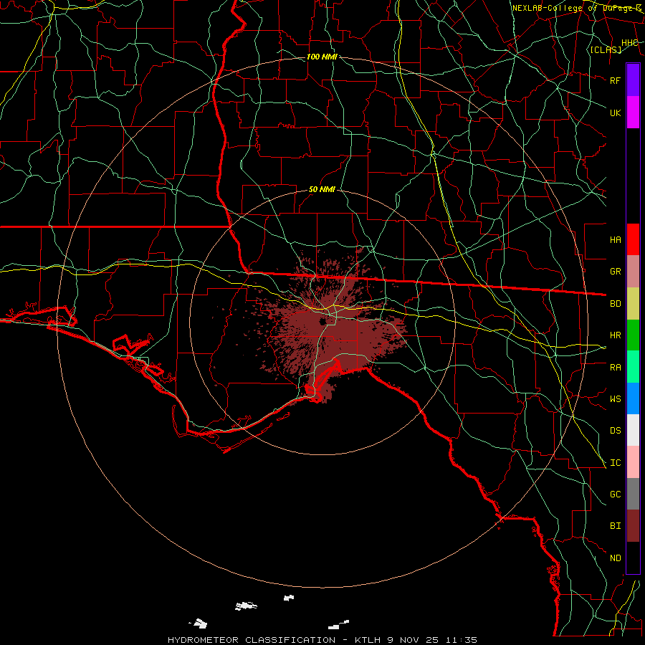The width and height of the screenshot is (645, 645).
Task: Select the yellow BD legend swatch
Action: tap(633, 303)
